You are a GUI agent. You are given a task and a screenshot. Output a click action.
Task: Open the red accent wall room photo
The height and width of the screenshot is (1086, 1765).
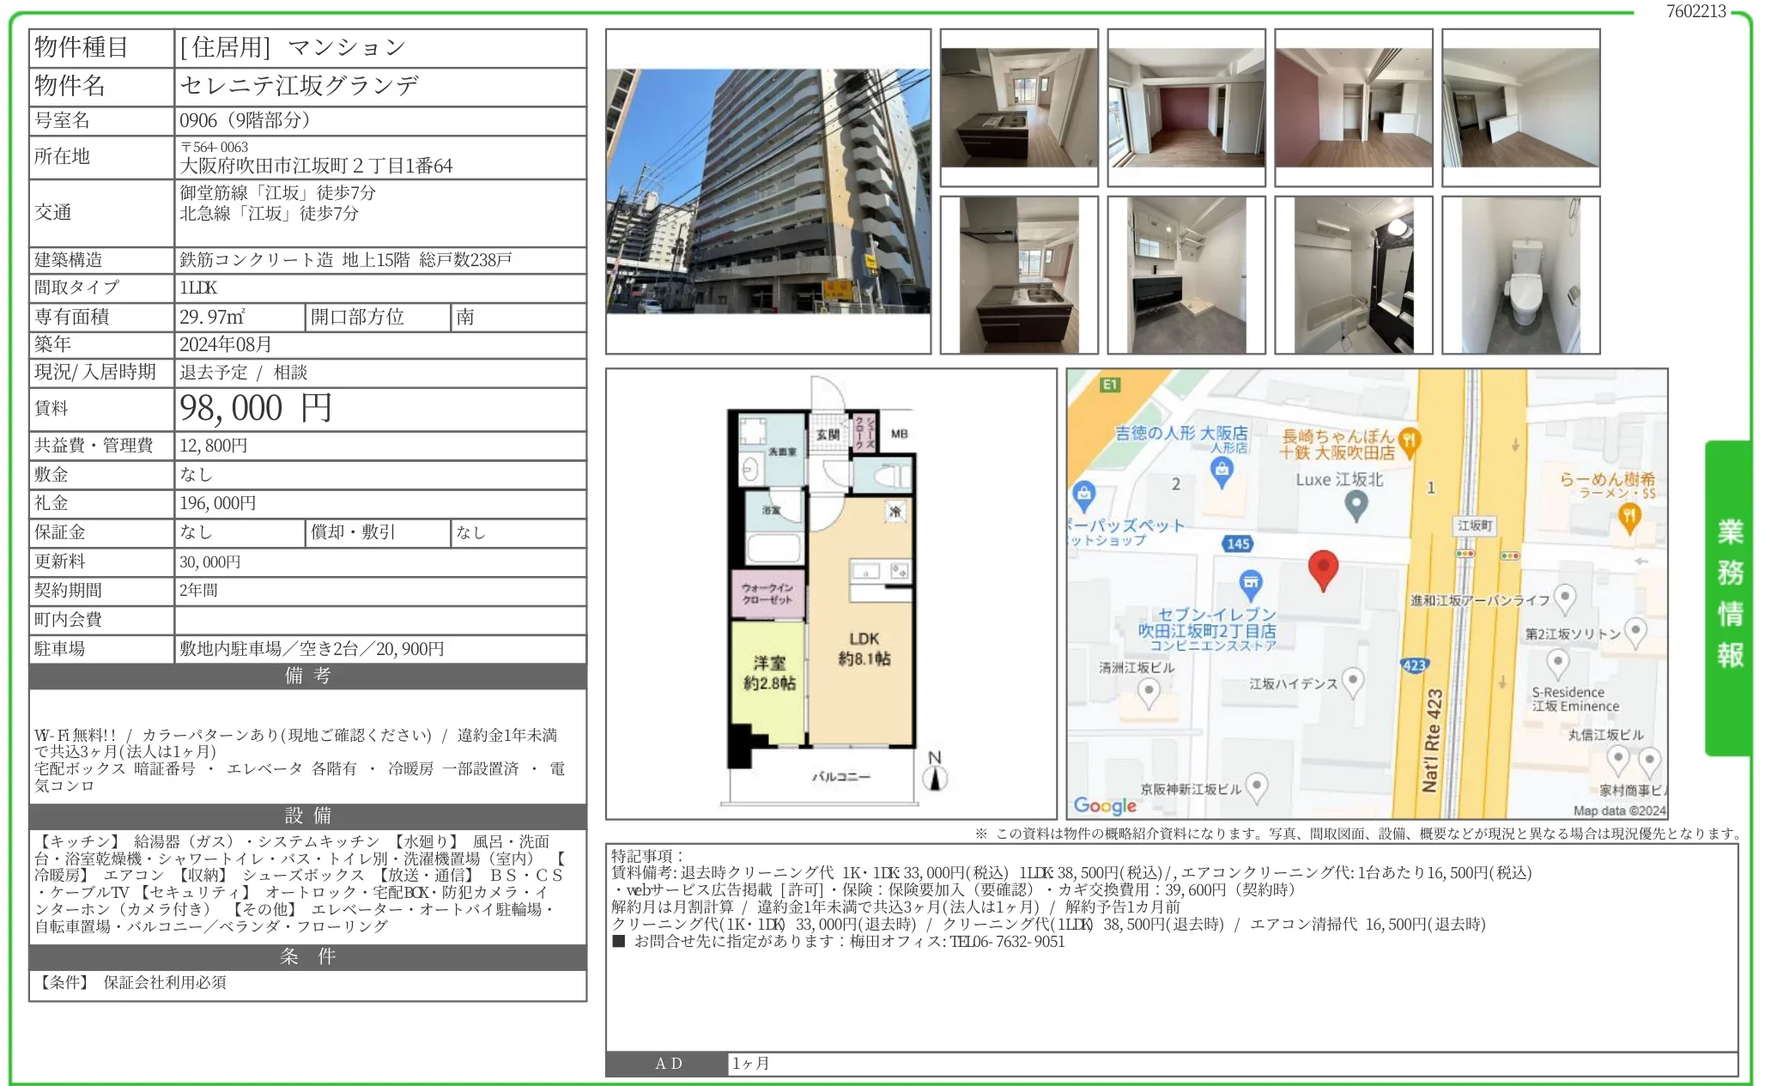tap(1186, 107)
